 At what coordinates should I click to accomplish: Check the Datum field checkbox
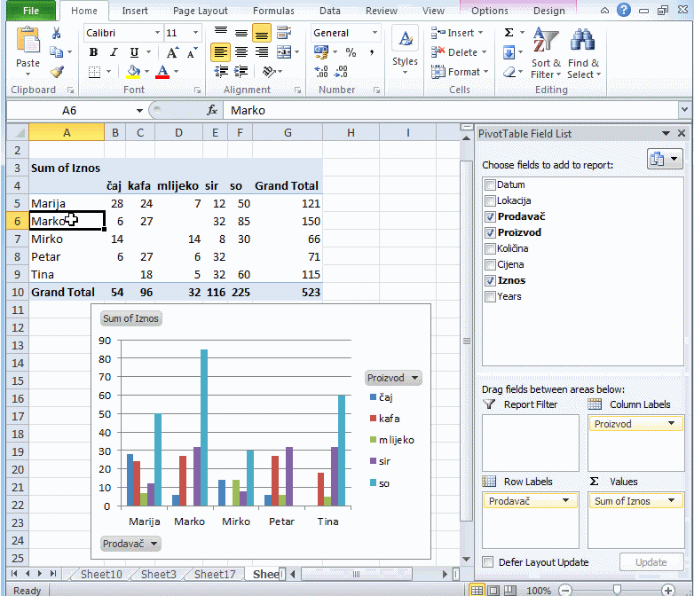pyautogui.click(x=491, y=184)
